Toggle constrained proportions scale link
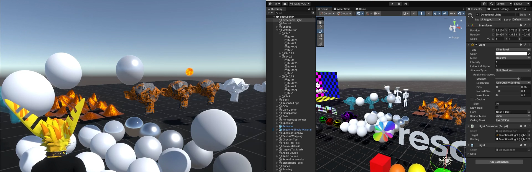Screen dimensions: 532x172 tap(488, 39)
